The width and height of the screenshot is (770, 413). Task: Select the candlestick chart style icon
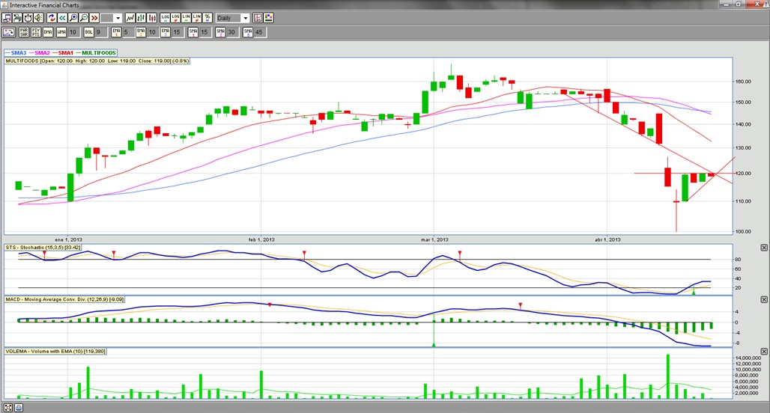click(x=152, y=17)
